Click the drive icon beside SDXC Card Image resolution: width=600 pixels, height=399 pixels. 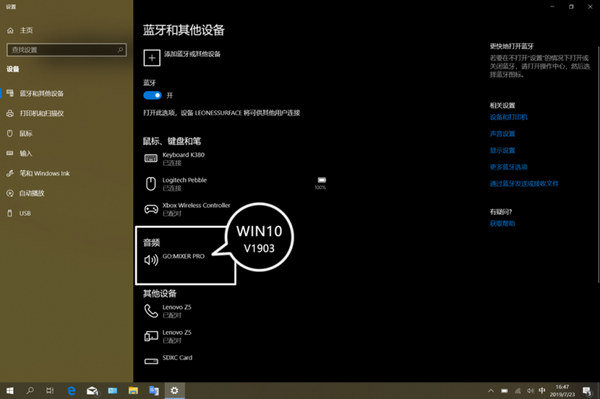click(151, 361)
